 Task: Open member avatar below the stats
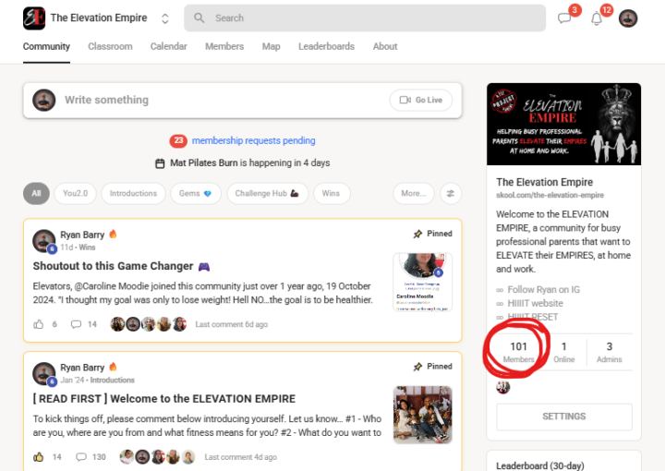click(503, 387)
